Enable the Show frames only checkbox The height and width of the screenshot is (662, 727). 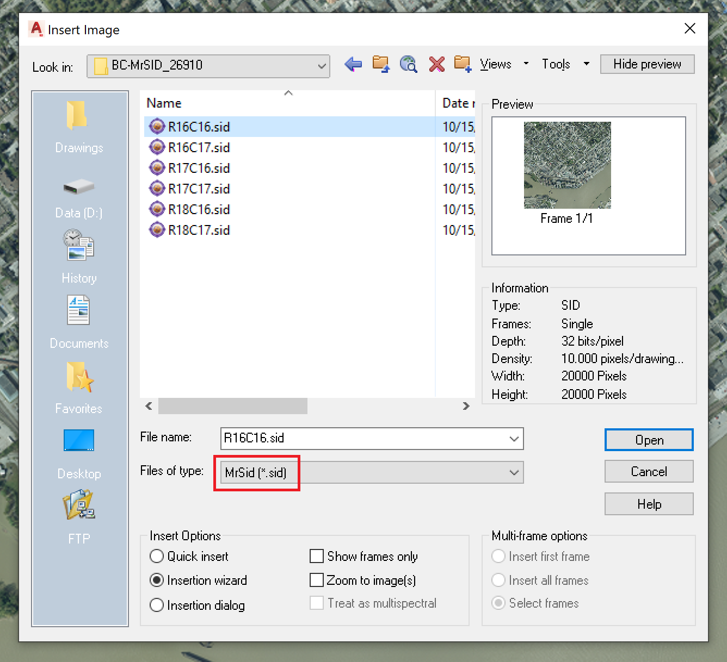point(317,556)
